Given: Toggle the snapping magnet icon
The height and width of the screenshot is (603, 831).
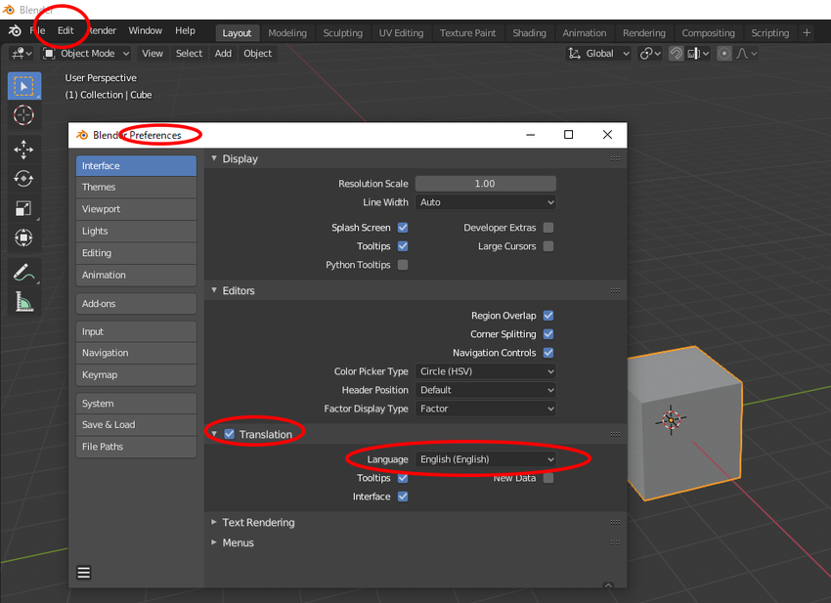Looking at the screenshot, I should [676, 54].
